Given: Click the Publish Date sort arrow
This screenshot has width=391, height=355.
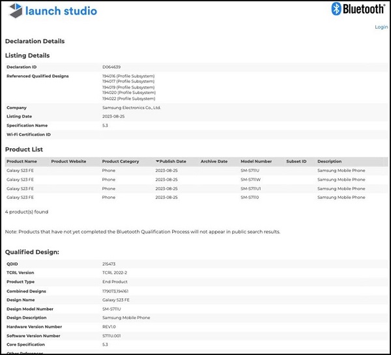Looking at the screenshot, I should (x=157, y=161).
